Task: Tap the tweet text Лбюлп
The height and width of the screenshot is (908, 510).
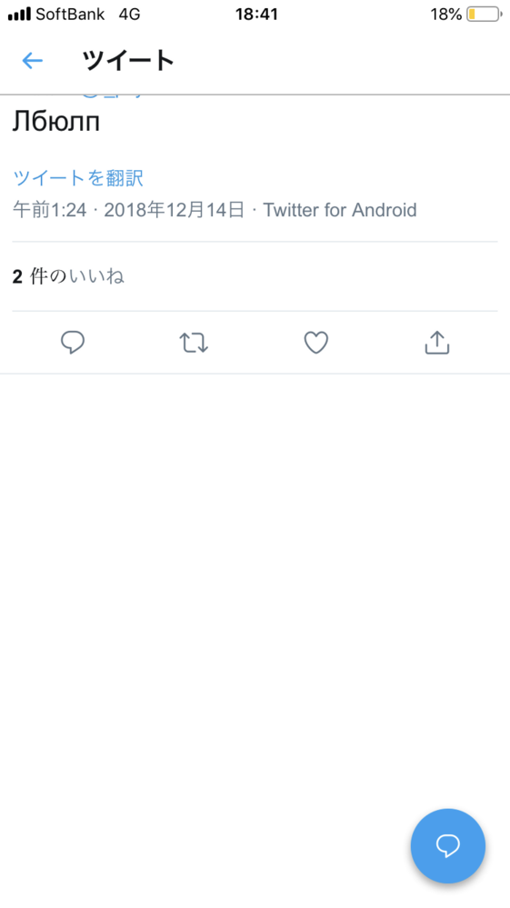Action: pyautogui.click(x=56, y=122)
